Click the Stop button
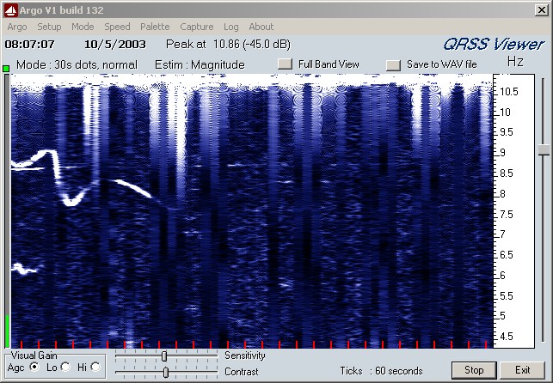 pyautogui.click(x=474, y=370)
